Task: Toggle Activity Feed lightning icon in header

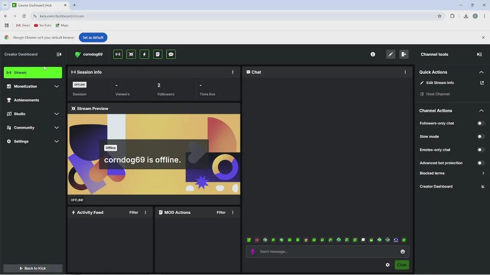Action: pyautogui.click(x=144, y=54)
